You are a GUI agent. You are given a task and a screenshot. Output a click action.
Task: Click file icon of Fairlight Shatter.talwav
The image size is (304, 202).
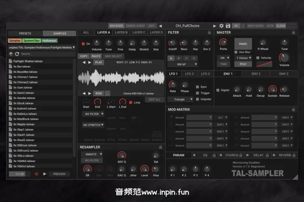coord(10,61)
